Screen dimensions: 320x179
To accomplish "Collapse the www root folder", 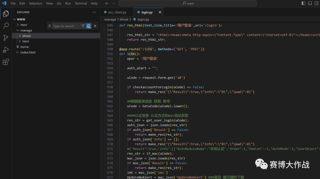I will pyautogui.click(x=21, y=19).
